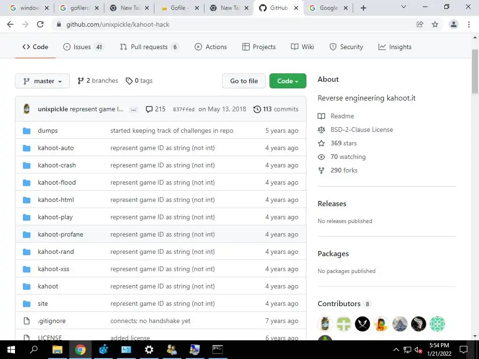Screen dimensions: 479x359
Task: Close the Google browser tab
Action: point(346,8)
